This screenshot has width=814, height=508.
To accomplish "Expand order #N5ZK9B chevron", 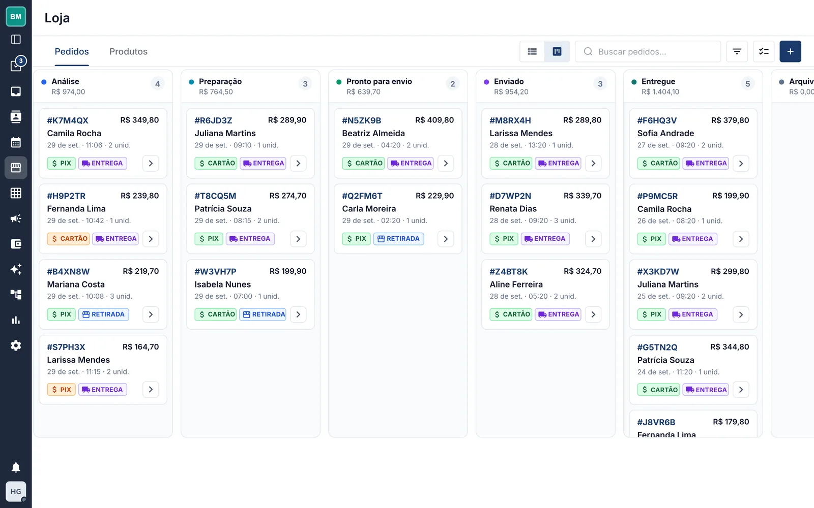I will point(446,163).
